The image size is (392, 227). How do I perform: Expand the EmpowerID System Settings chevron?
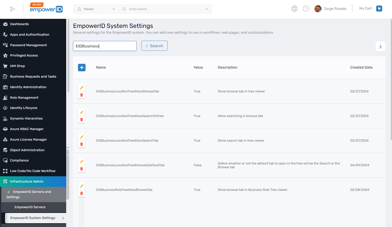tap(63, 218)
